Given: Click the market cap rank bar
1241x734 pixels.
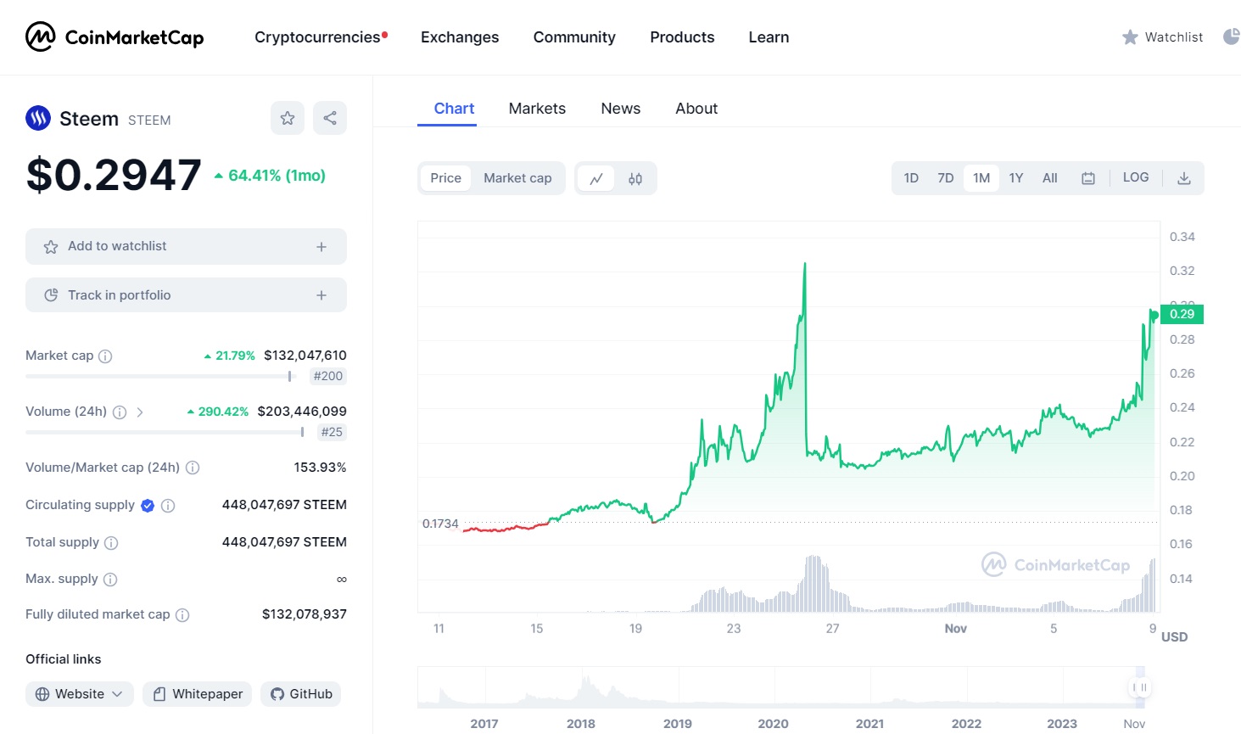Looking at the screenshot, I should tap(159, 376).
